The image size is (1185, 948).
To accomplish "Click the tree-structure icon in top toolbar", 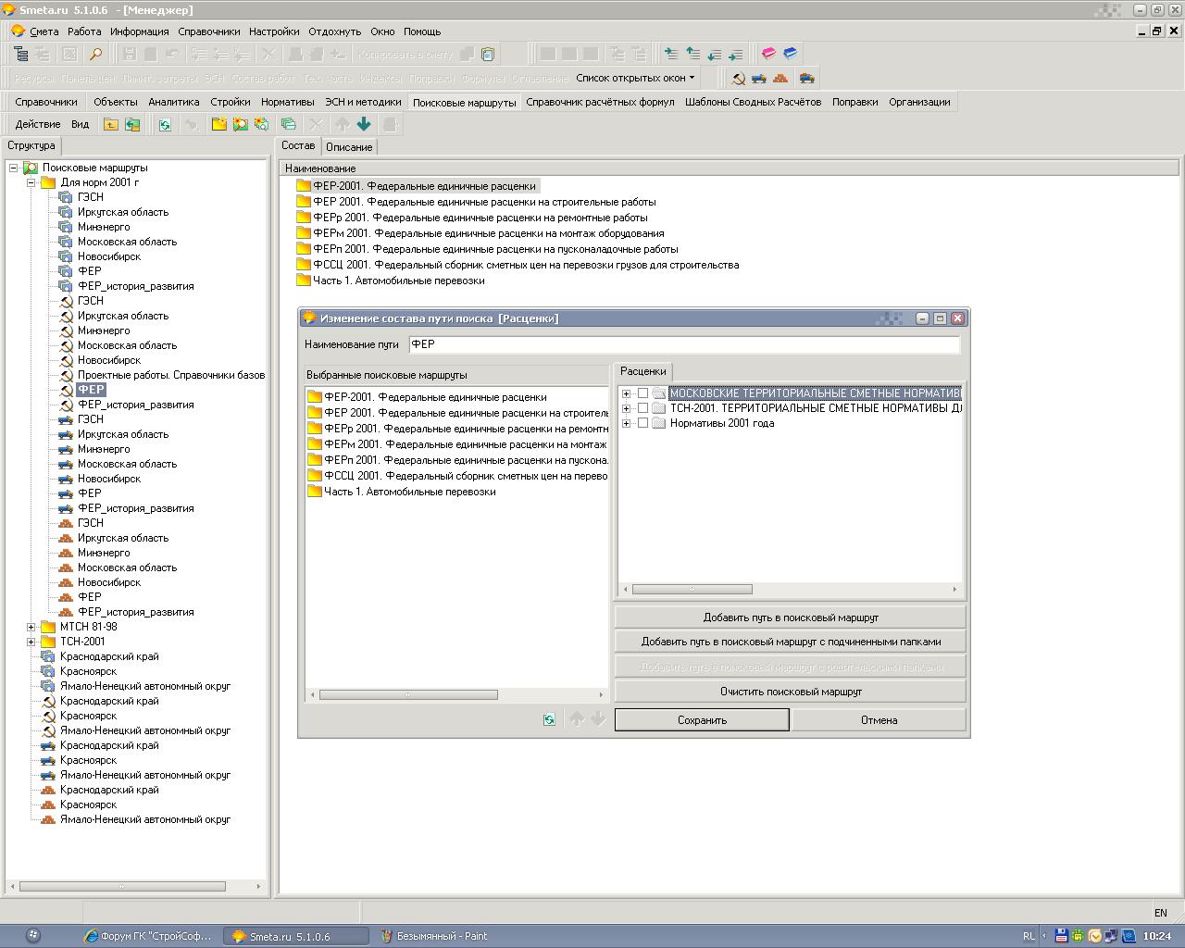I will pyautogui.click(x=21, y=54).
